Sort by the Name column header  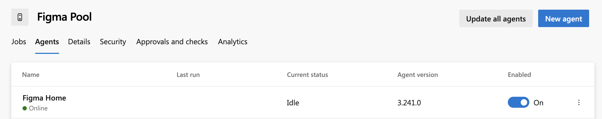(31, 75)
